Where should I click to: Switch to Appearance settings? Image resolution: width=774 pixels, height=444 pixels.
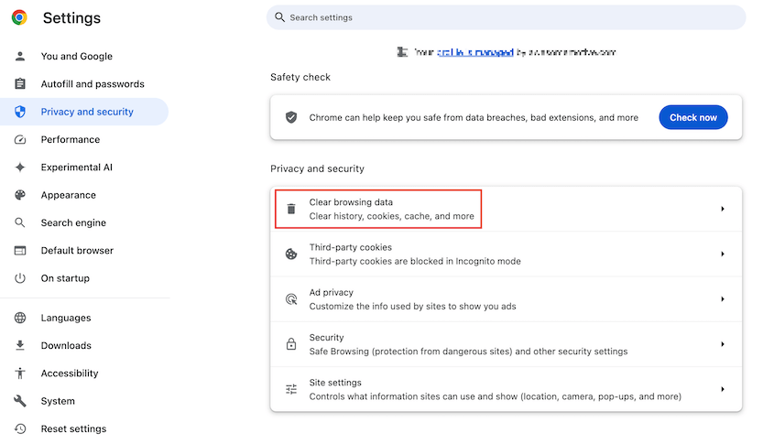pos(84,195)
